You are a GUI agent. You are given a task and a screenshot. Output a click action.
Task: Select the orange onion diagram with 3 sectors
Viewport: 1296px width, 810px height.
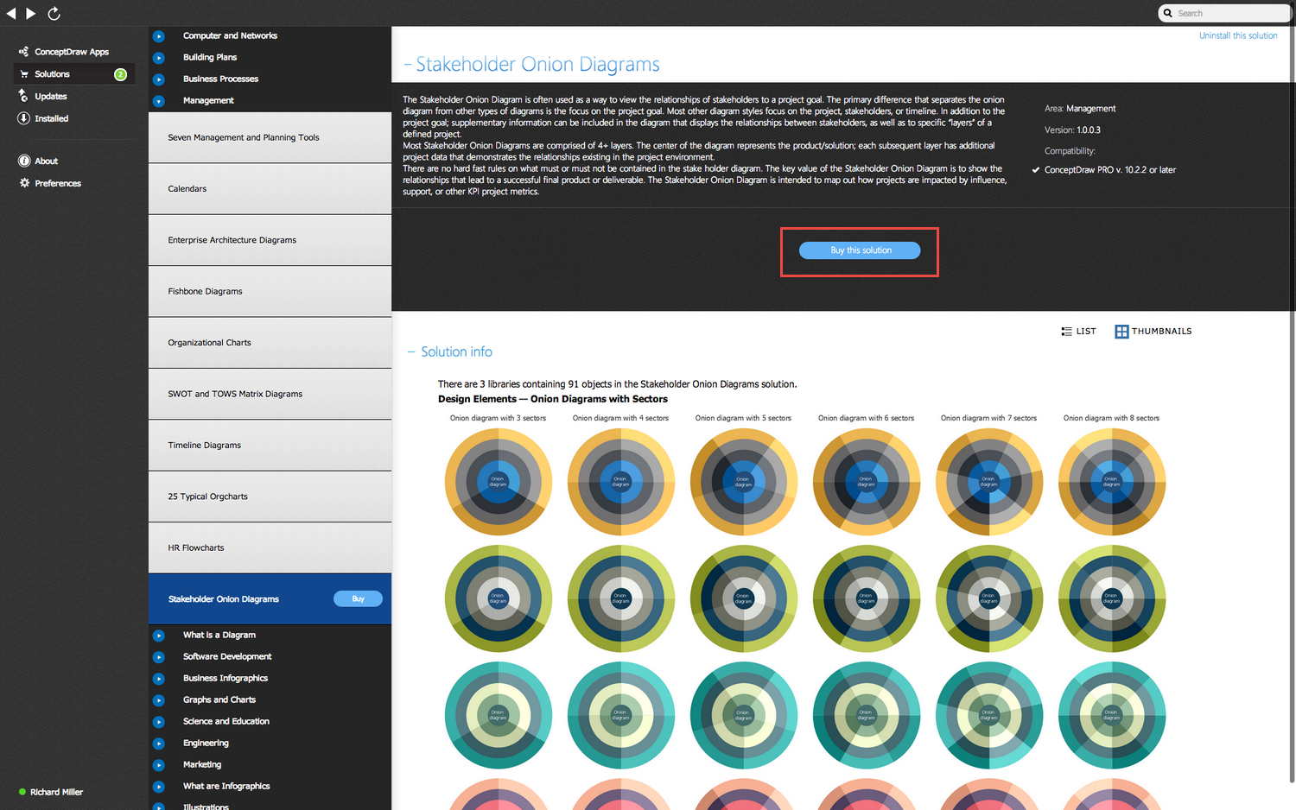click(x=499, y=482)
